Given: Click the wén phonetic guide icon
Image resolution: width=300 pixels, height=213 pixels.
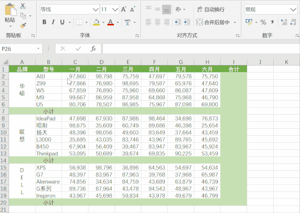Looking at the screenshot, I should tap(127, 22).
